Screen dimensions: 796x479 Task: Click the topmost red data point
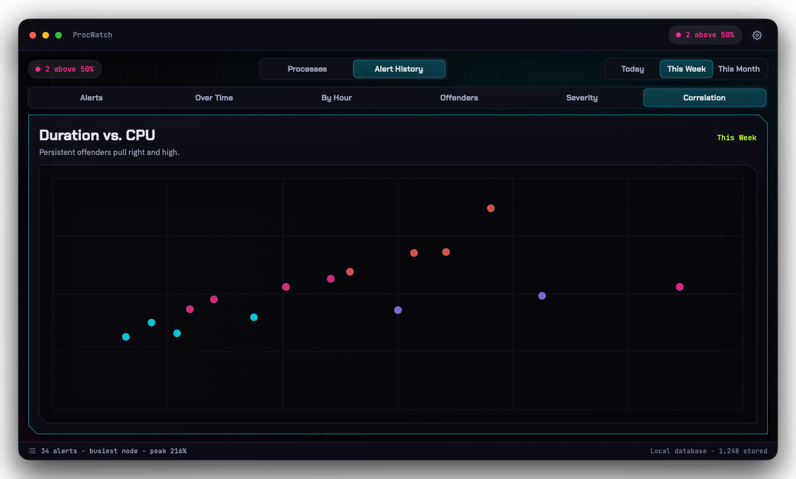coord(490,208)
